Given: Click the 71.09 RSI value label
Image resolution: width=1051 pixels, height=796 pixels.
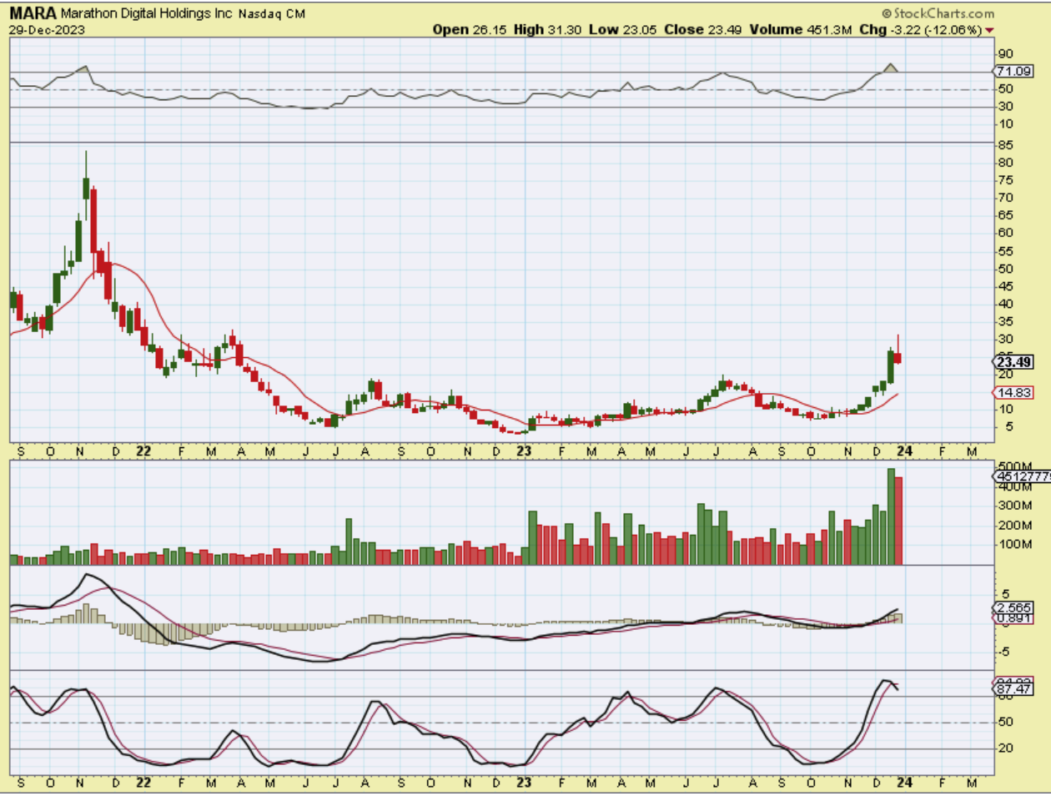Looking at the screenshot, I should coord(1015,72).
